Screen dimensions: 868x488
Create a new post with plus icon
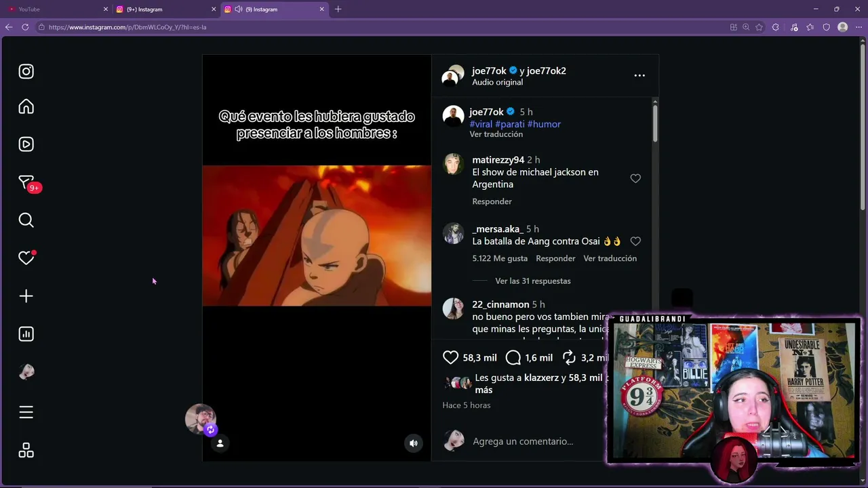[x=26, y=296]
